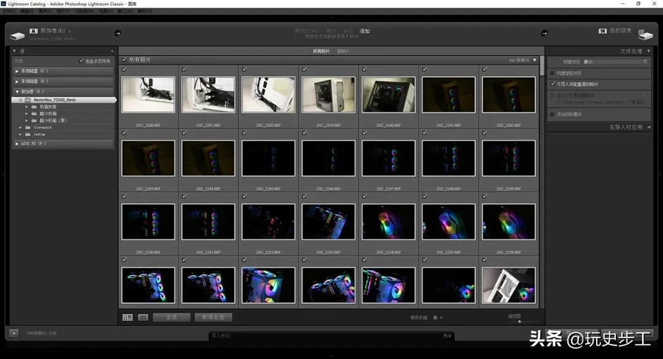Switch to the 新照片 tab
Image resolution: width=663 pixels, height=359 pixels.
click(343, 51)
